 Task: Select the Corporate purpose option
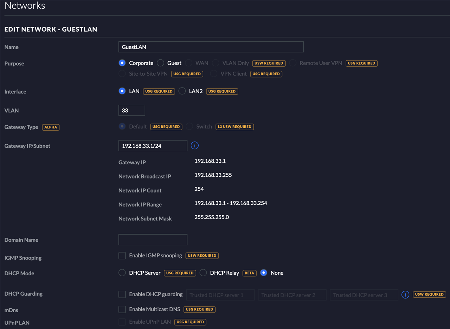pos(122,63)
